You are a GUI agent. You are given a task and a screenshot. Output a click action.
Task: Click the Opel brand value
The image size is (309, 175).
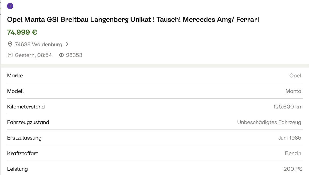point(295,76)
